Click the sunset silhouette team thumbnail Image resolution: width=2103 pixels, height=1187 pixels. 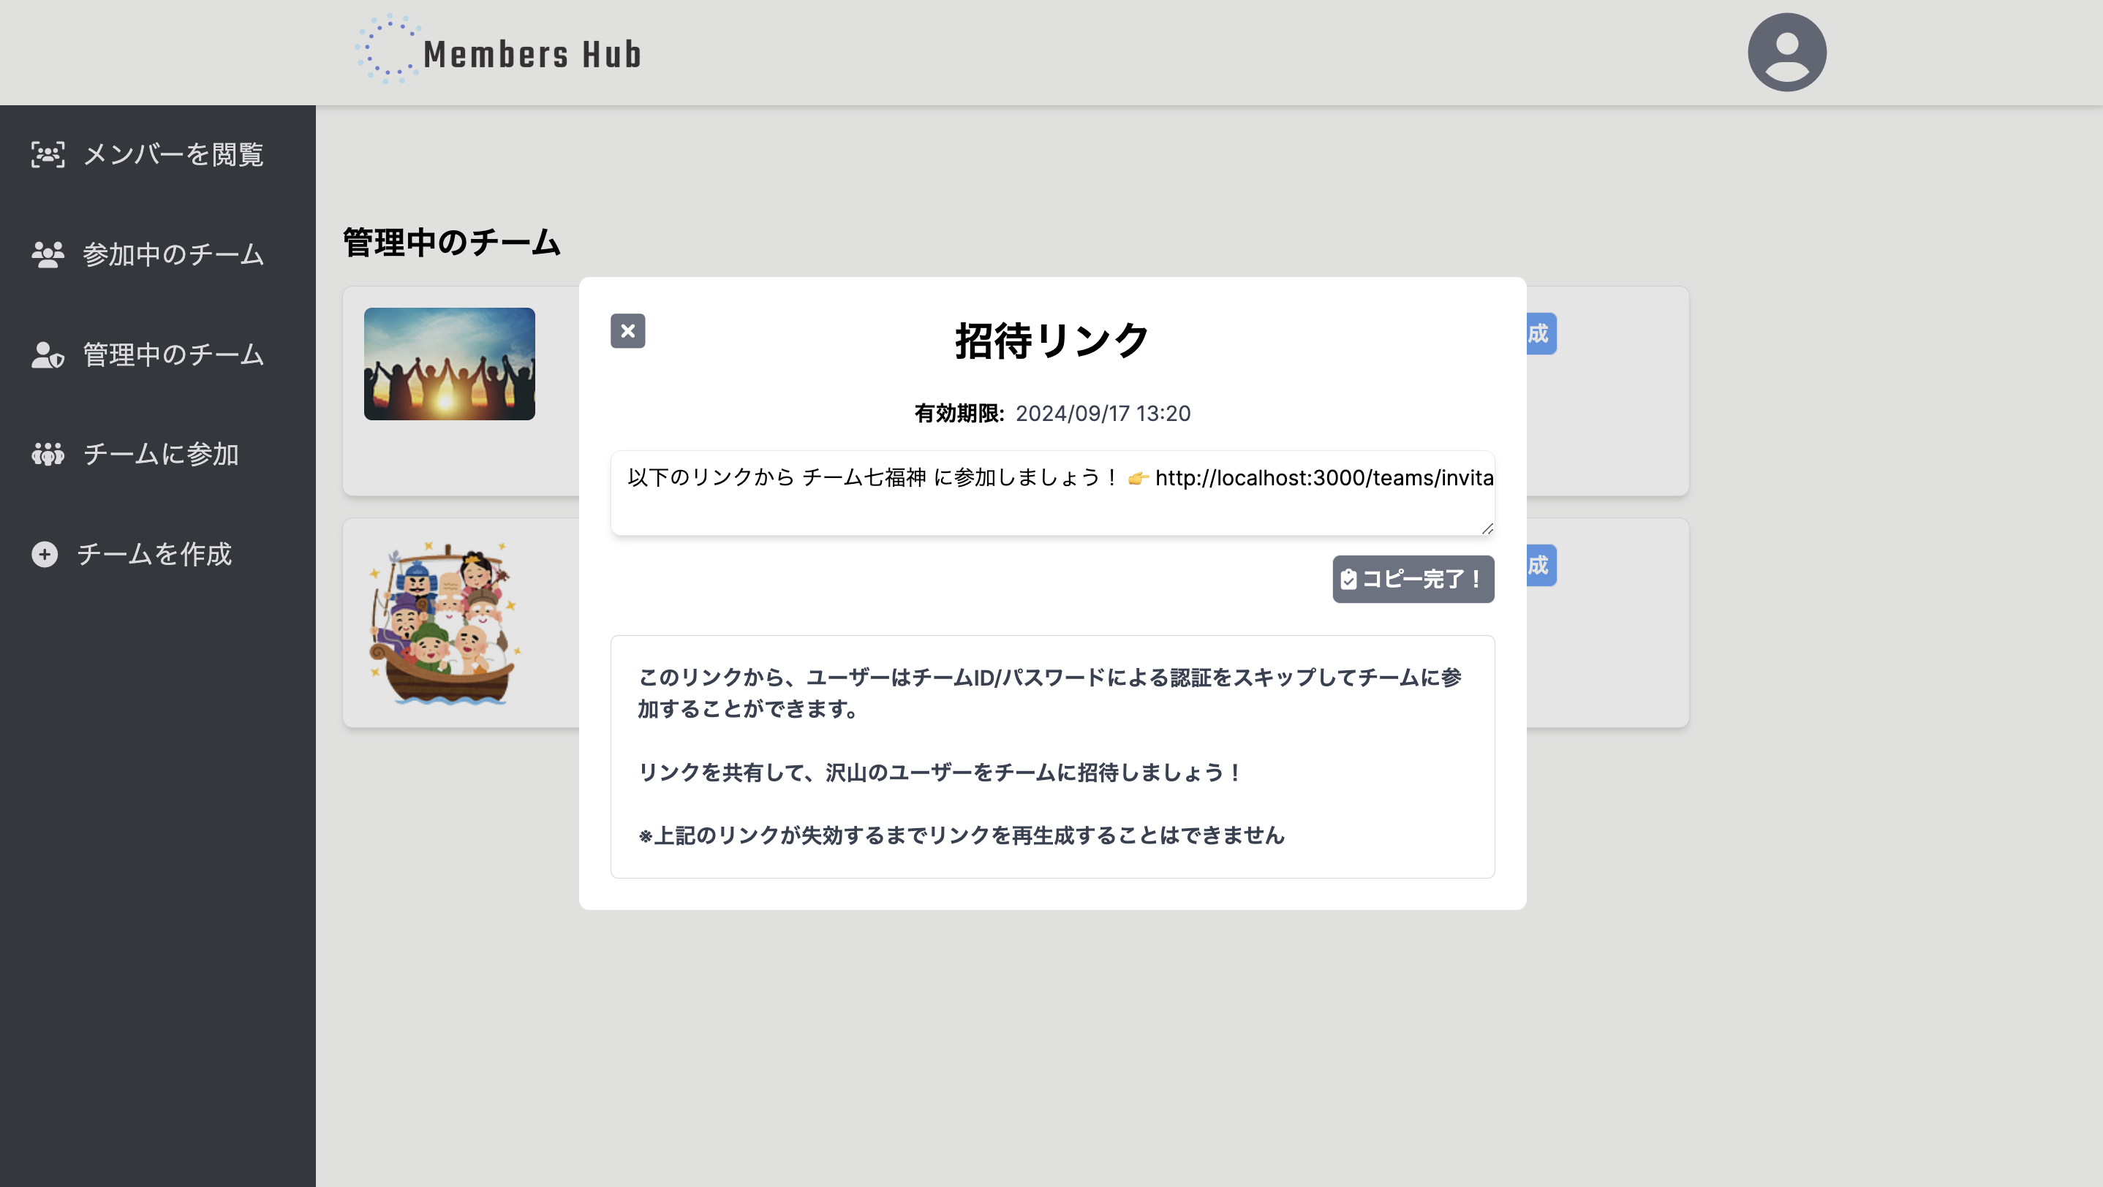click(x=449, y=363)
